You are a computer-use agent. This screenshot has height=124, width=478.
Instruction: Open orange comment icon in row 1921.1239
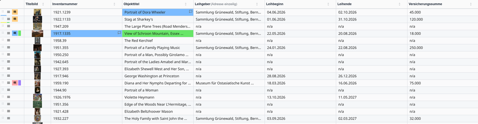tap(15, 12)
